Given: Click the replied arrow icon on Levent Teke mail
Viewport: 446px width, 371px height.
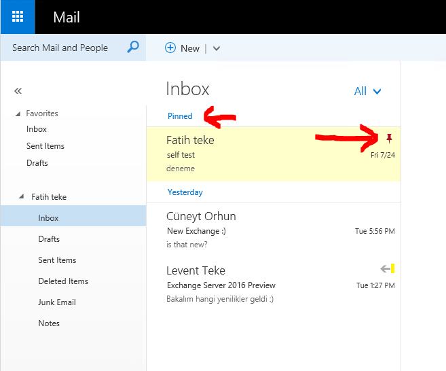Looking at the screenshot, I should [x=385, y=268].
